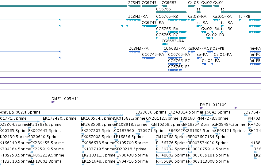
Task: Open the CG6683 gene feature label
Action: click(169, 3)
